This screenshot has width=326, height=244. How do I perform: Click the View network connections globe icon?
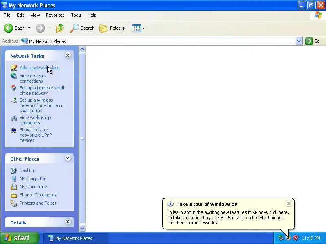14,76
